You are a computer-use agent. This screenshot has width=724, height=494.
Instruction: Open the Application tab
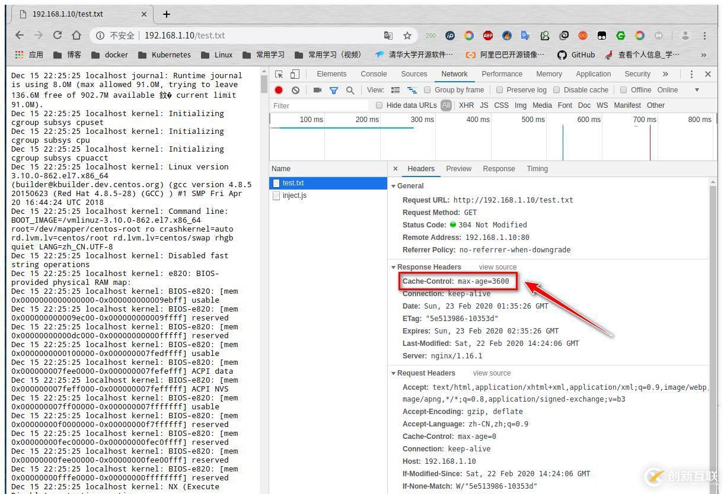[593, 74]
